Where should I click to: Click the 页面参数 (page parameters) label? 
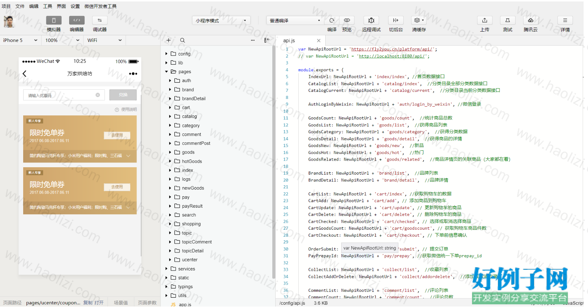point(147,303)
